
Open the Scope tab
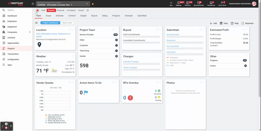pyautogui.click(x=49, y=16)
